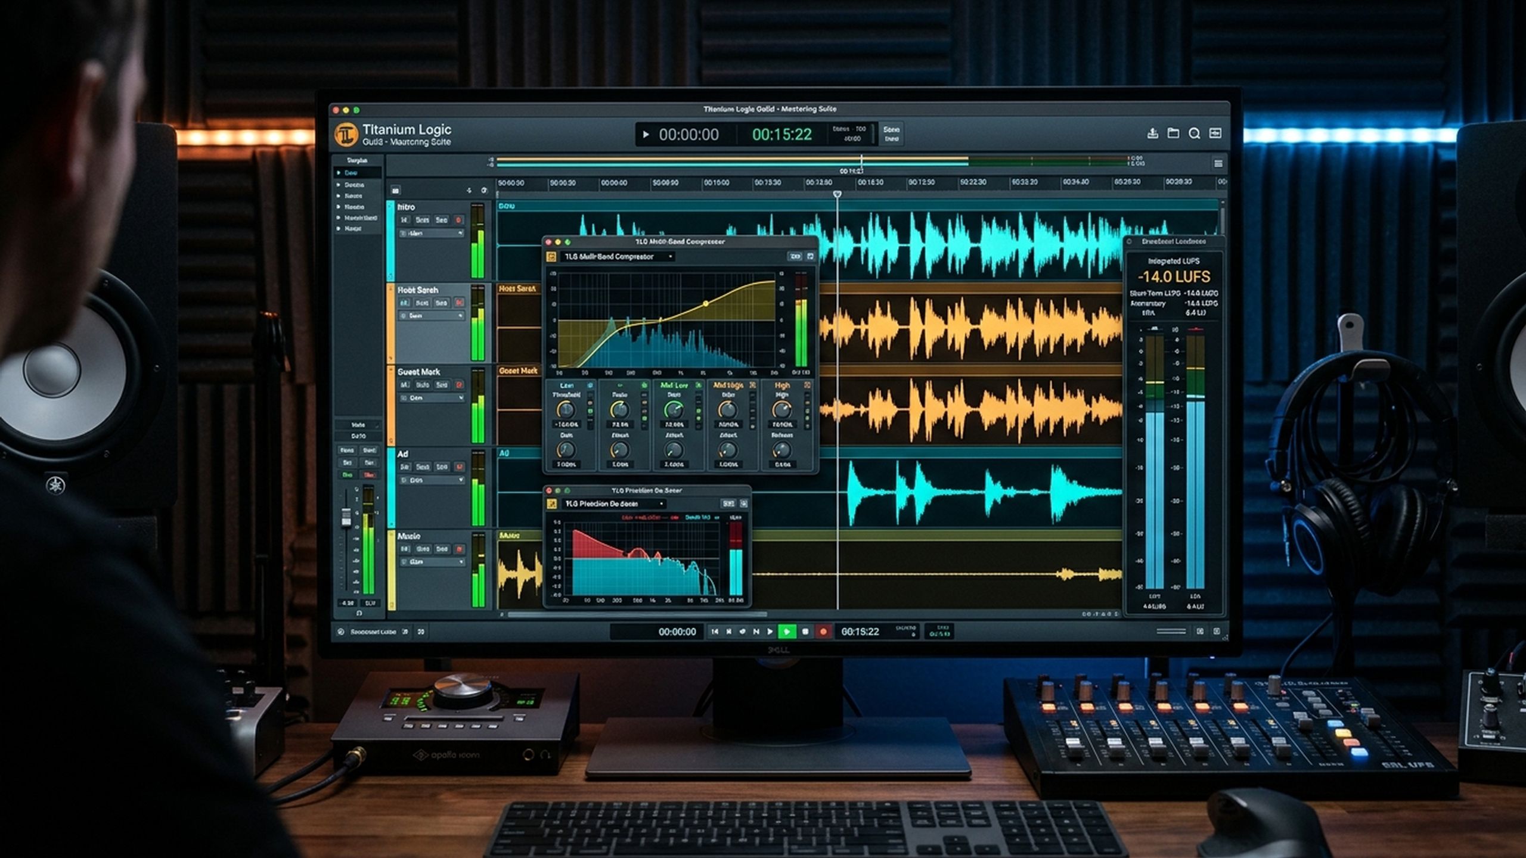
Task: Click the Titanium Logic orange logo
Action: (x=346, y=135)
